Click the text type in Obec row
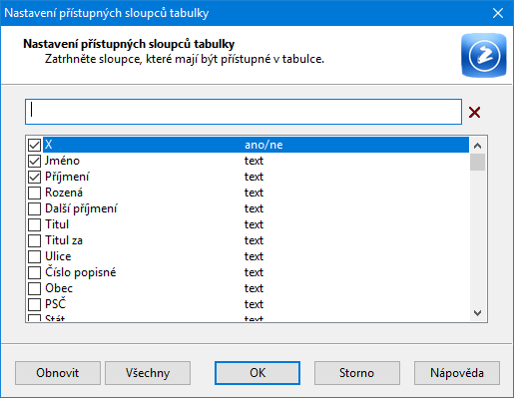Image resolution: width=514 pixels, height=398 pixels. [254, 288]
